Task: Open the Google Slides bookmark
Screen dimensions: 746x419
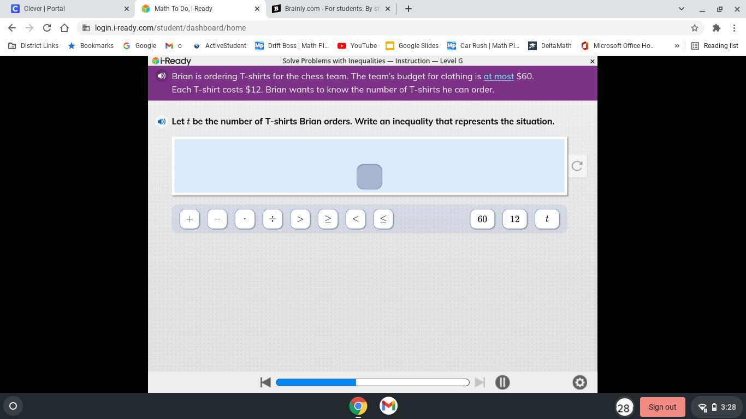Action: 412,46
